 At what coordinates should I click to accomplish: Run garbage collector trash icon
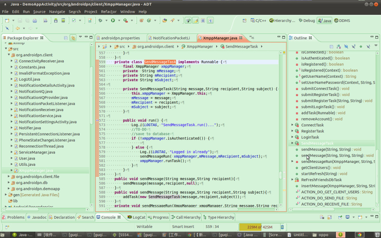[x=282, y=227]
